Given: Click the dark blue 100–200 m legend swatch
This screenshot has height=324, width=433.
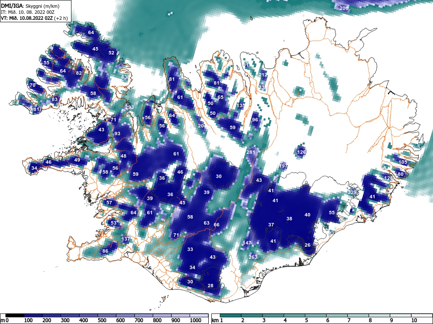Looking at the screenshot, I should click(33, 315).
